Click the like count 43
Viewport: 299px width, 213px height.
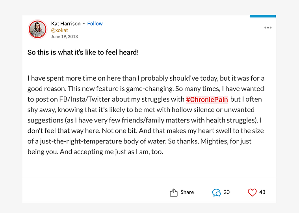[x=262, y=192]
